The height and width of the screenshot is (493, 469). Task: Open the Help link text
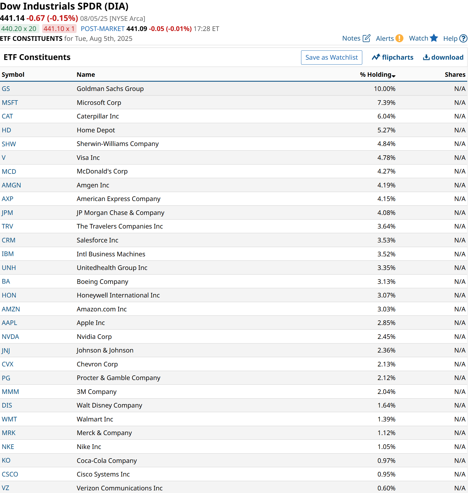(450, 39)
